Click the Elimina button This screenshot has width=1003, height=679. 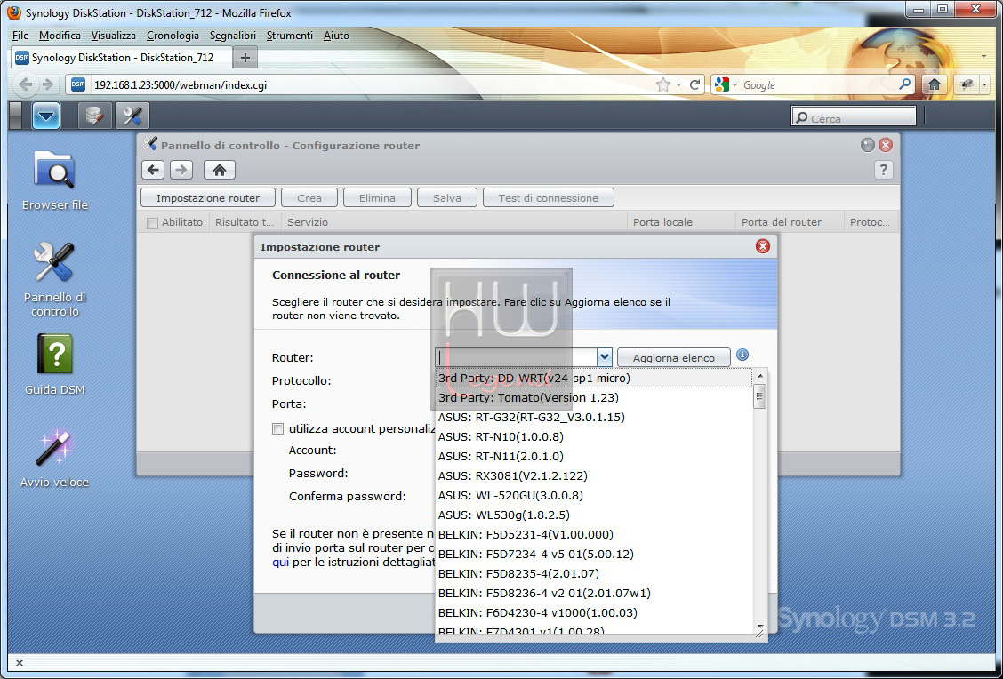377,197
